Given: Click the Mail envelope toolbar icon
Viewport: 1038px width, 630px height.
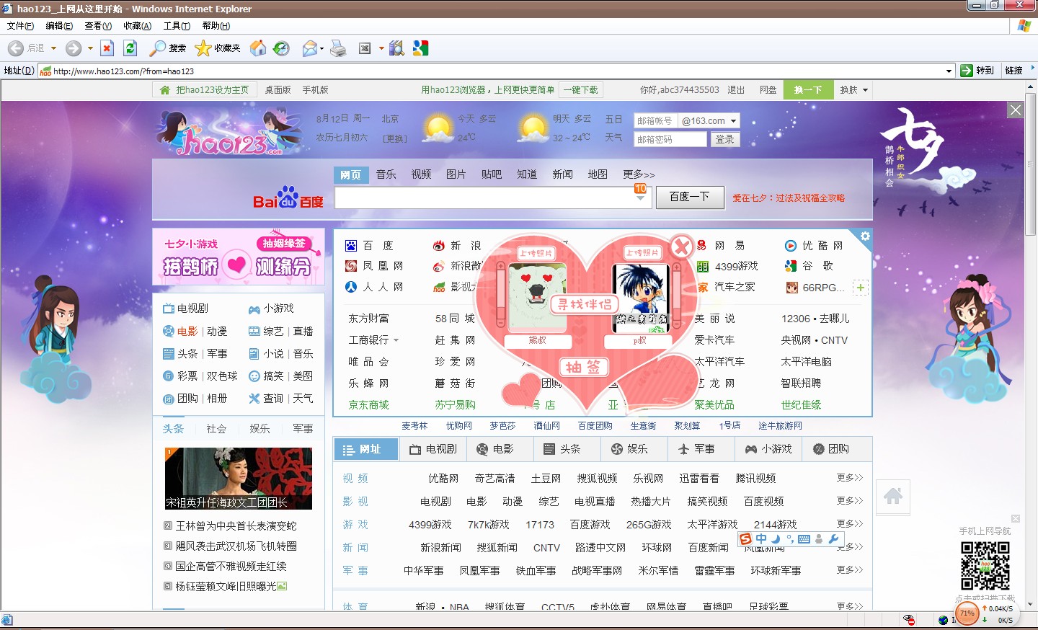Looking at the screenshot, I should [310, 48].
